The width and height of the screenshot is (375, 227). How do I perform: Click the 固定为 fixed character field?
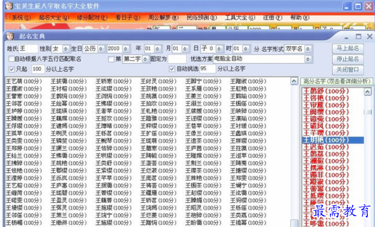177,59
